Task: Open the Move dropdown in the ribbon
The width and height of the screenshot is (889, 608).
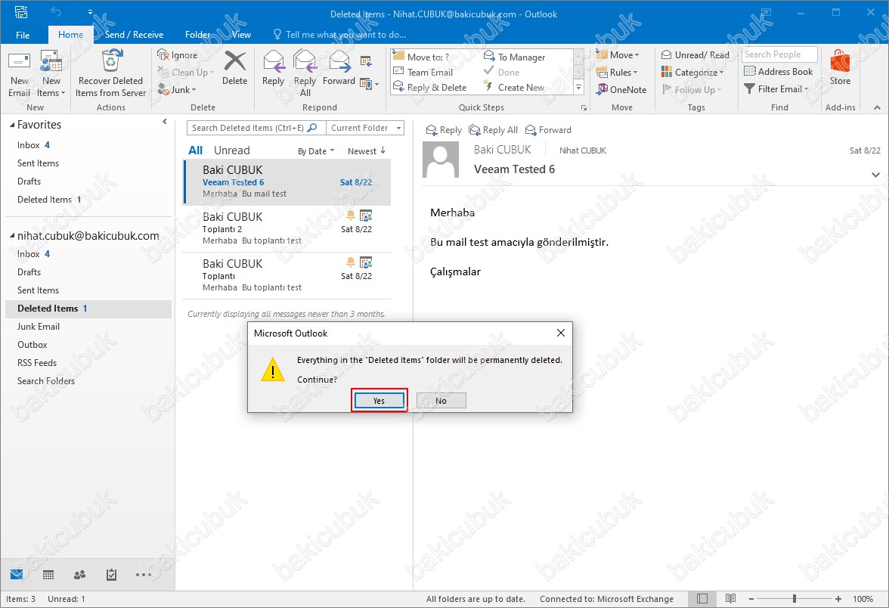Action: click(618, 55)
